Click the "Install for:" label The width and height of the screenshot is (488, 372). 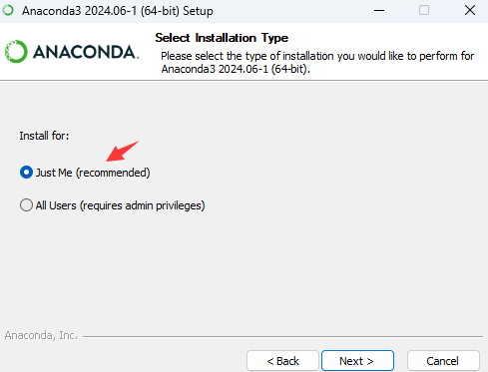44,136
